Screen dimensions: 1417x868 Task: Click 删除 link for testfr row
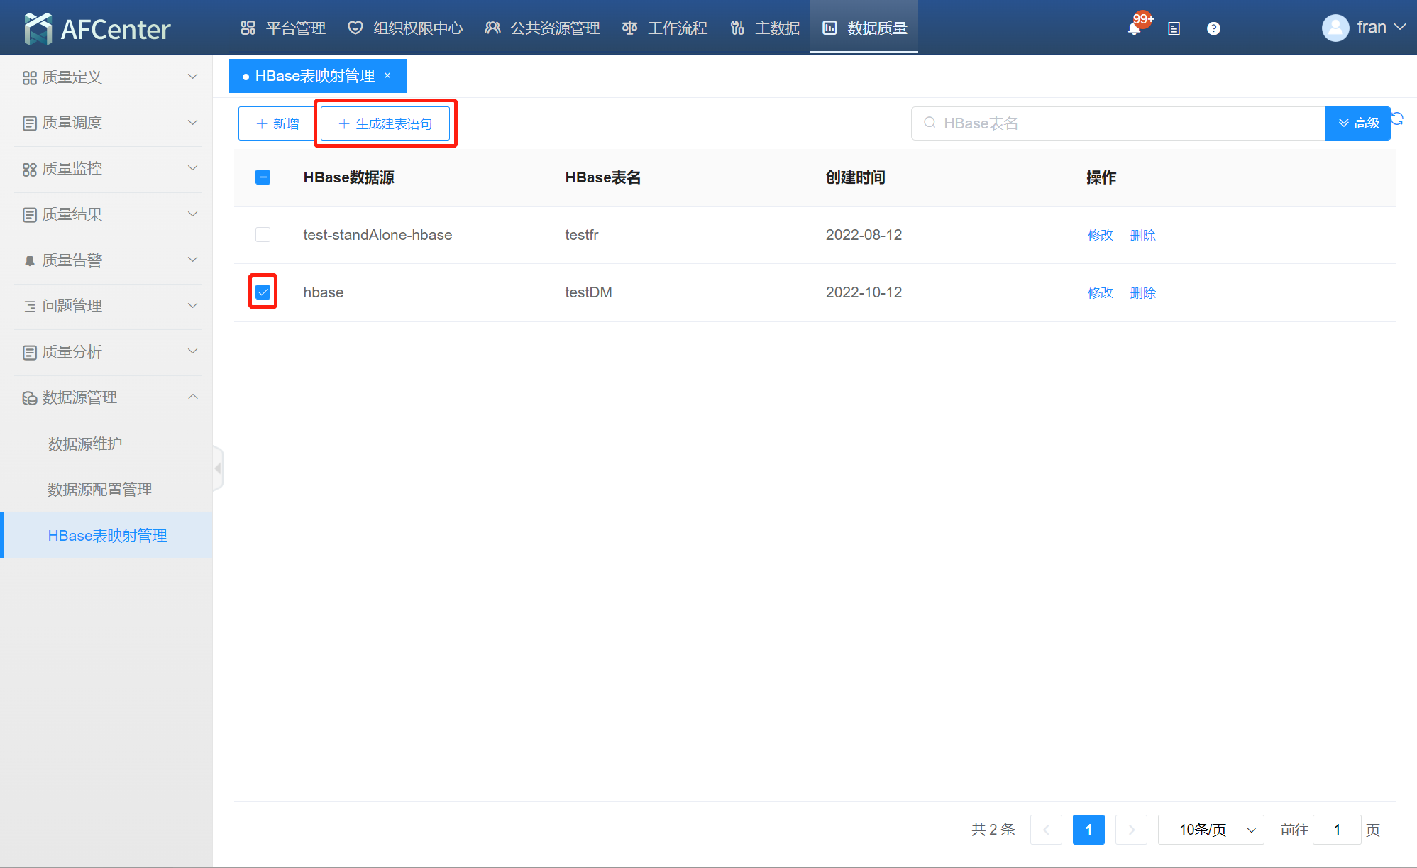tap(1142, 236)
